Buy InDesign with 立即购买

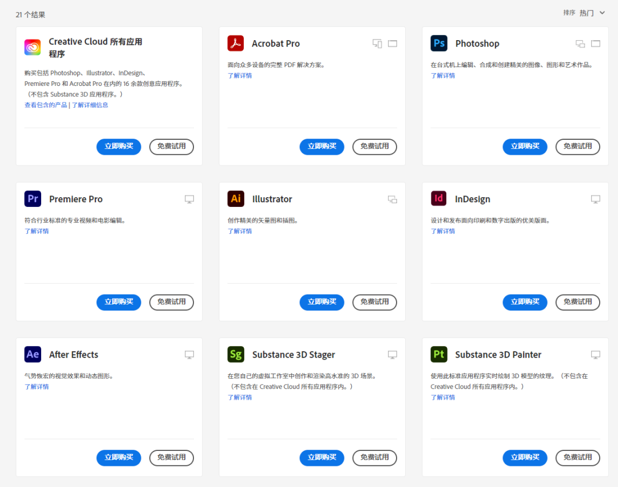(525, 302)
